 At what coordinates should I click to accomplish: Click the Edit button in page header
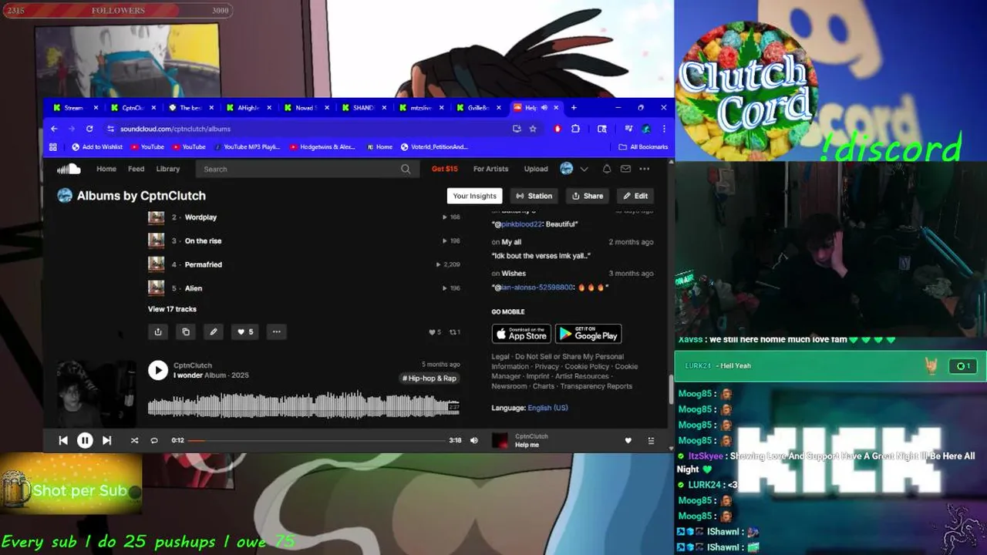click(x=636, y=196)
